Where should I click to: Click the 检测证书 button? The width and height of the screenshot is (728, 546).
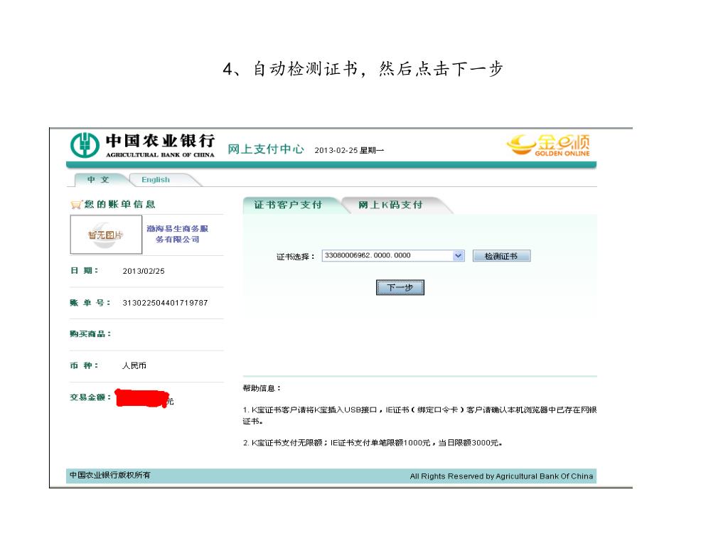[x=501, y=256]
